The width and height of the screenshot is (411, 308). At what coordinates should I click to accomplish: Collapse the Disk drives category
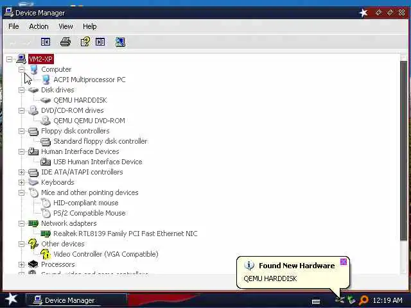pos(21,90)
